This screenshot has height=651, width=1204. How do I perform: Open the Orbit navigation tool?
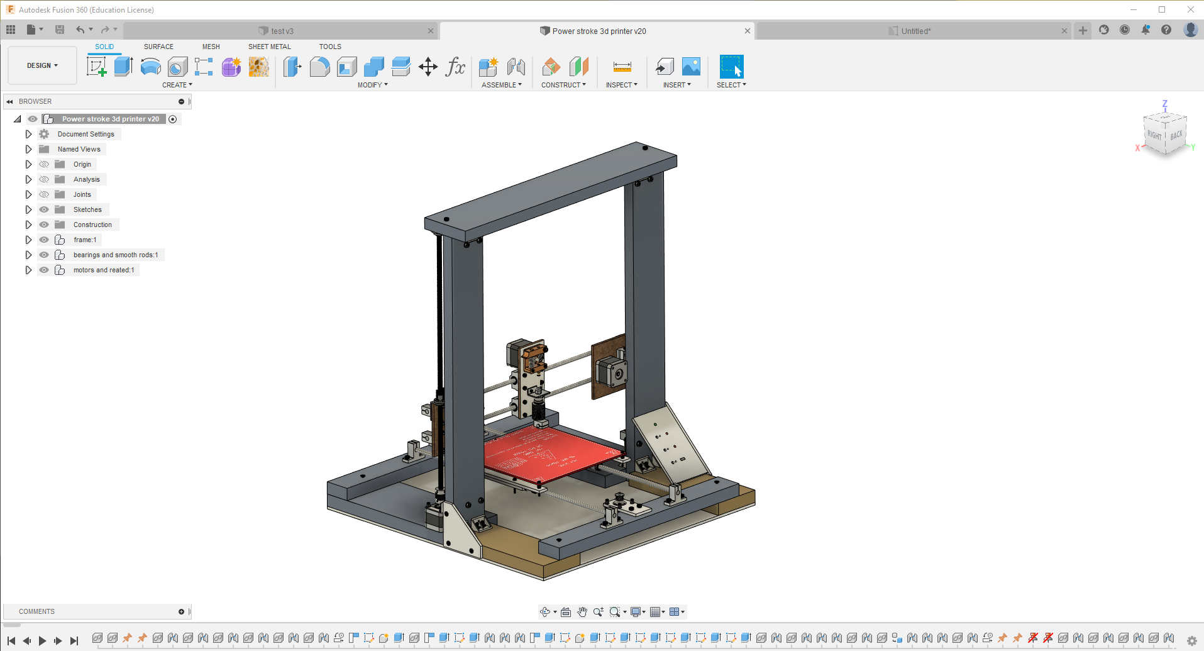pyautogui.click(x=545, y=612)
